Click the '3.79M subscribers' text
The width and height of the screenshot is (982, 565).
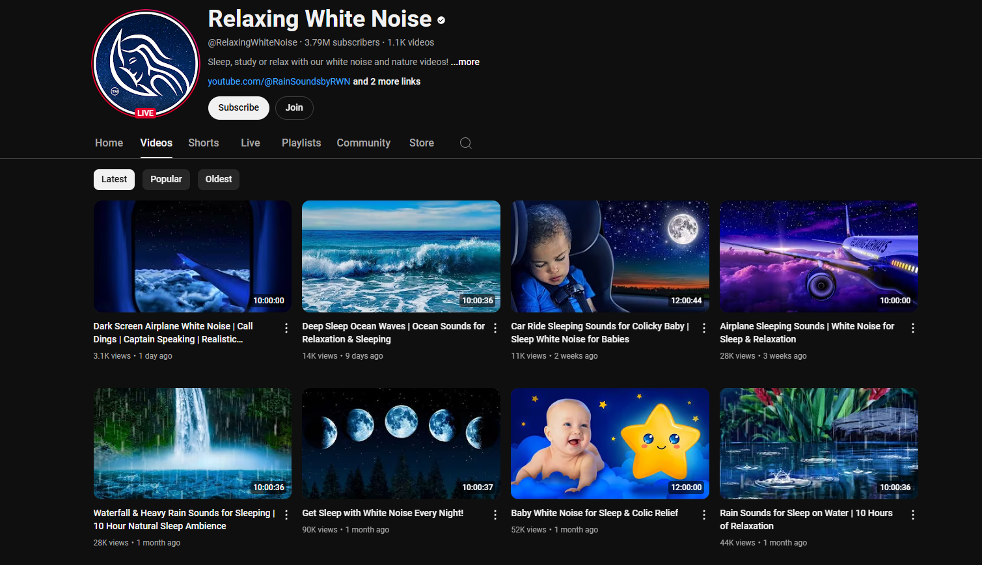[x=342, y=42]
